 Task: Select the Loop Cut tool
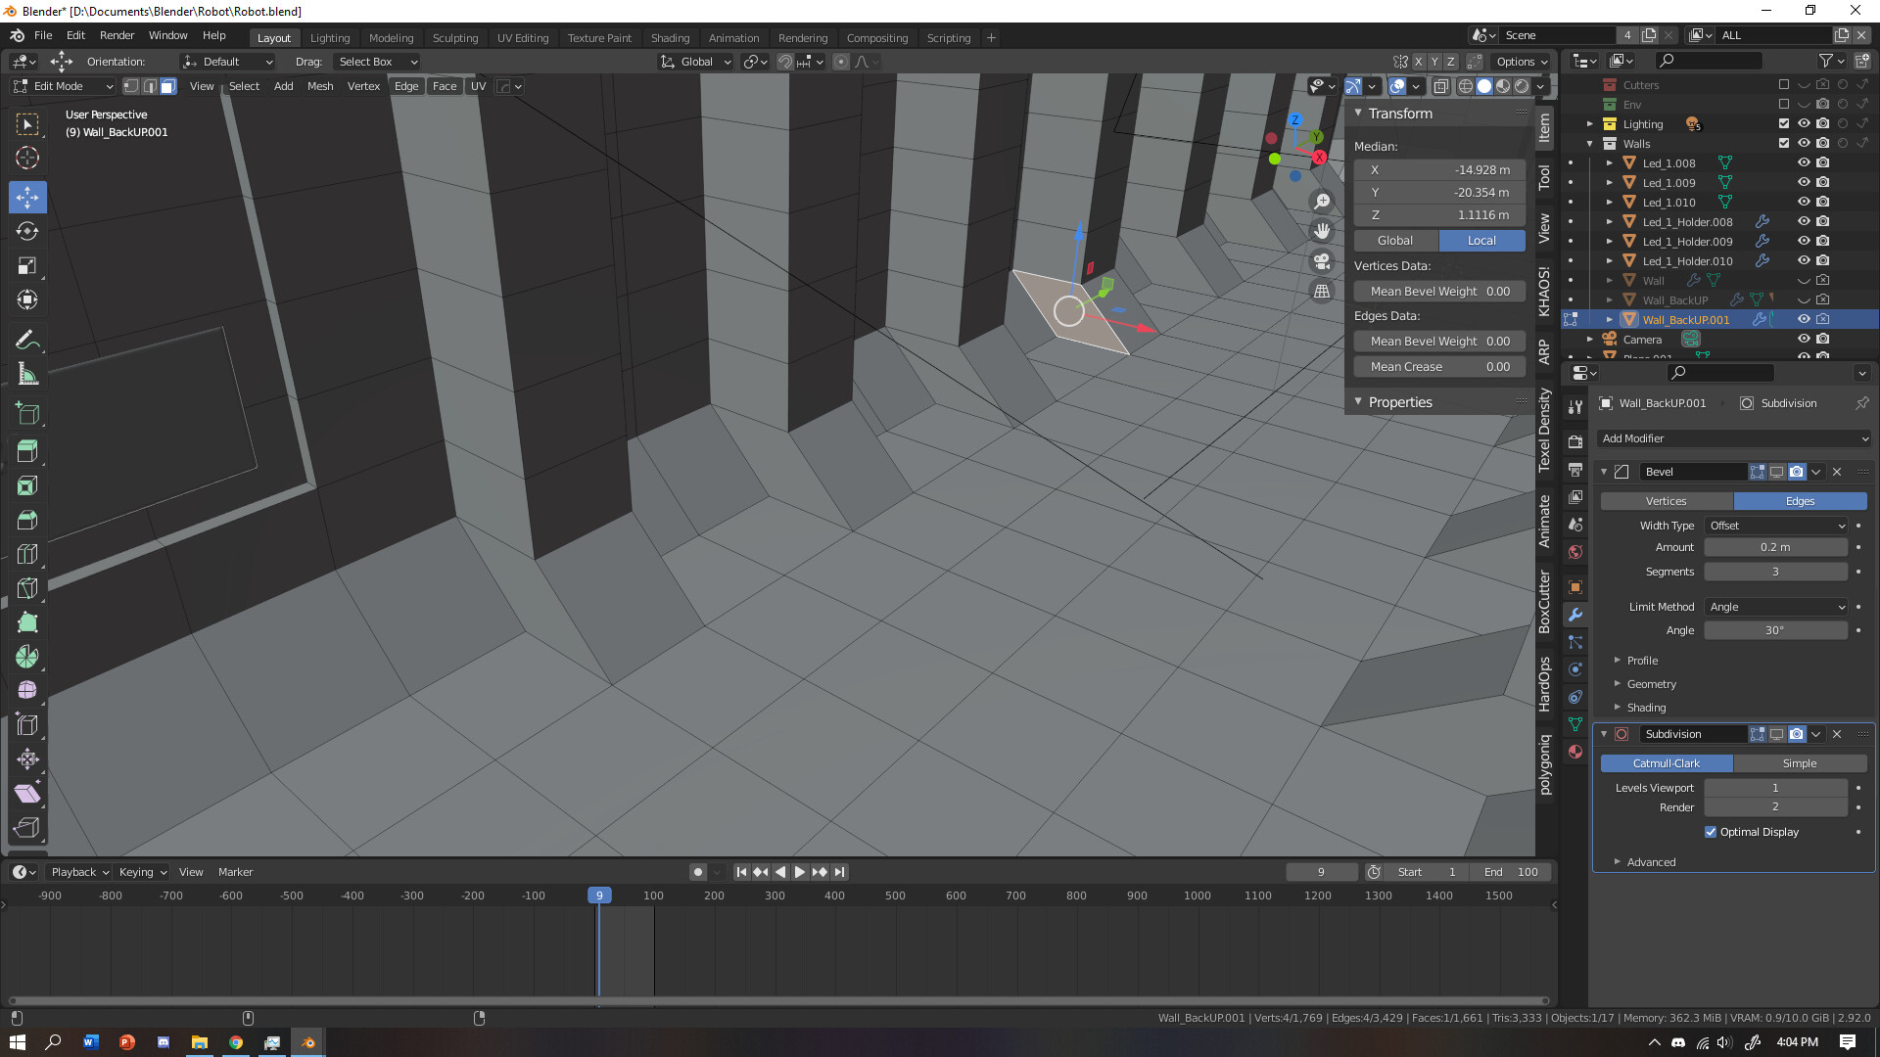pyautogui.click(x=27, y=554)
